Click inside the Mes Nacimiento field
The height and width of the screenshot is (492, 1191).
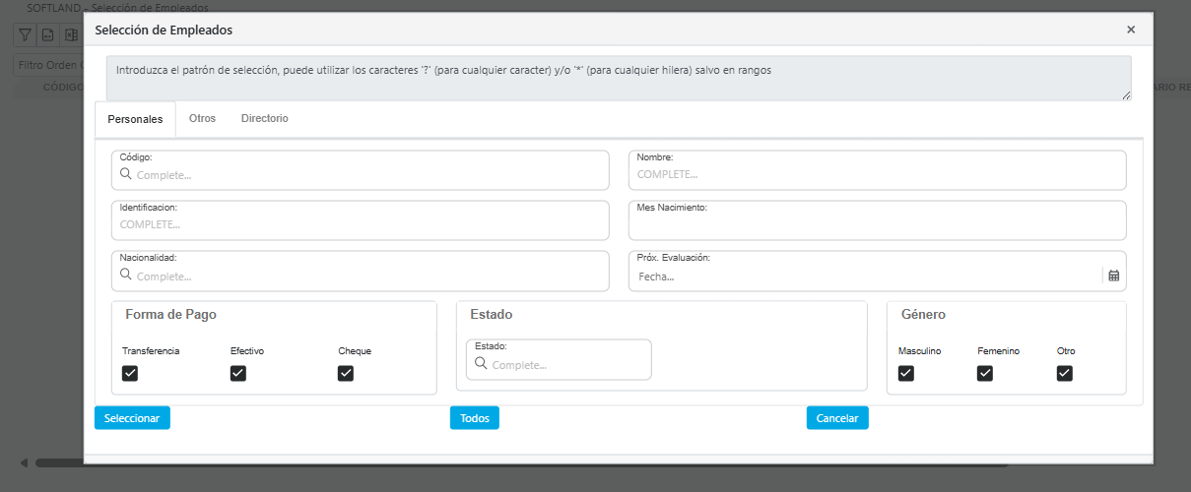[877, 224]
